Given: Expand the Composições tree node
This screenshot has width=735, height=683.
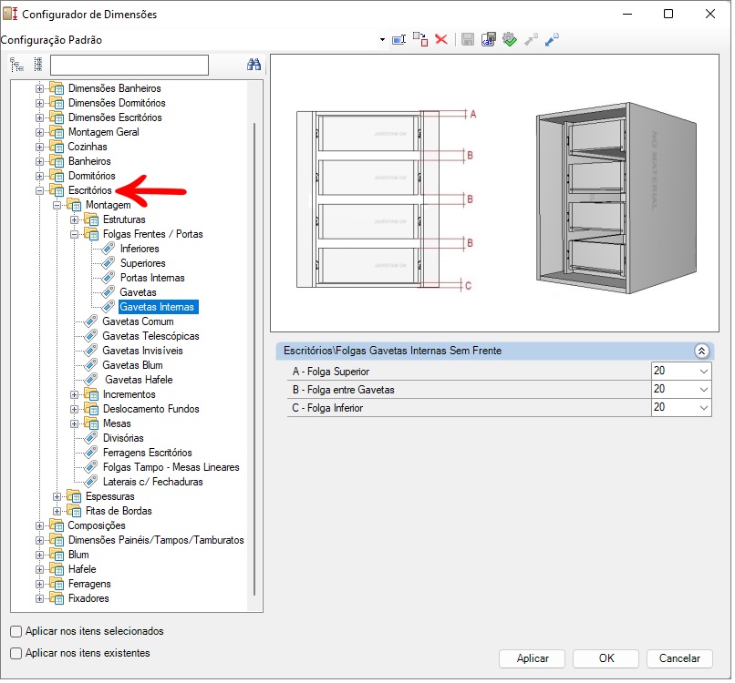Looking at the screenshot, I should [x=39, y=525].
